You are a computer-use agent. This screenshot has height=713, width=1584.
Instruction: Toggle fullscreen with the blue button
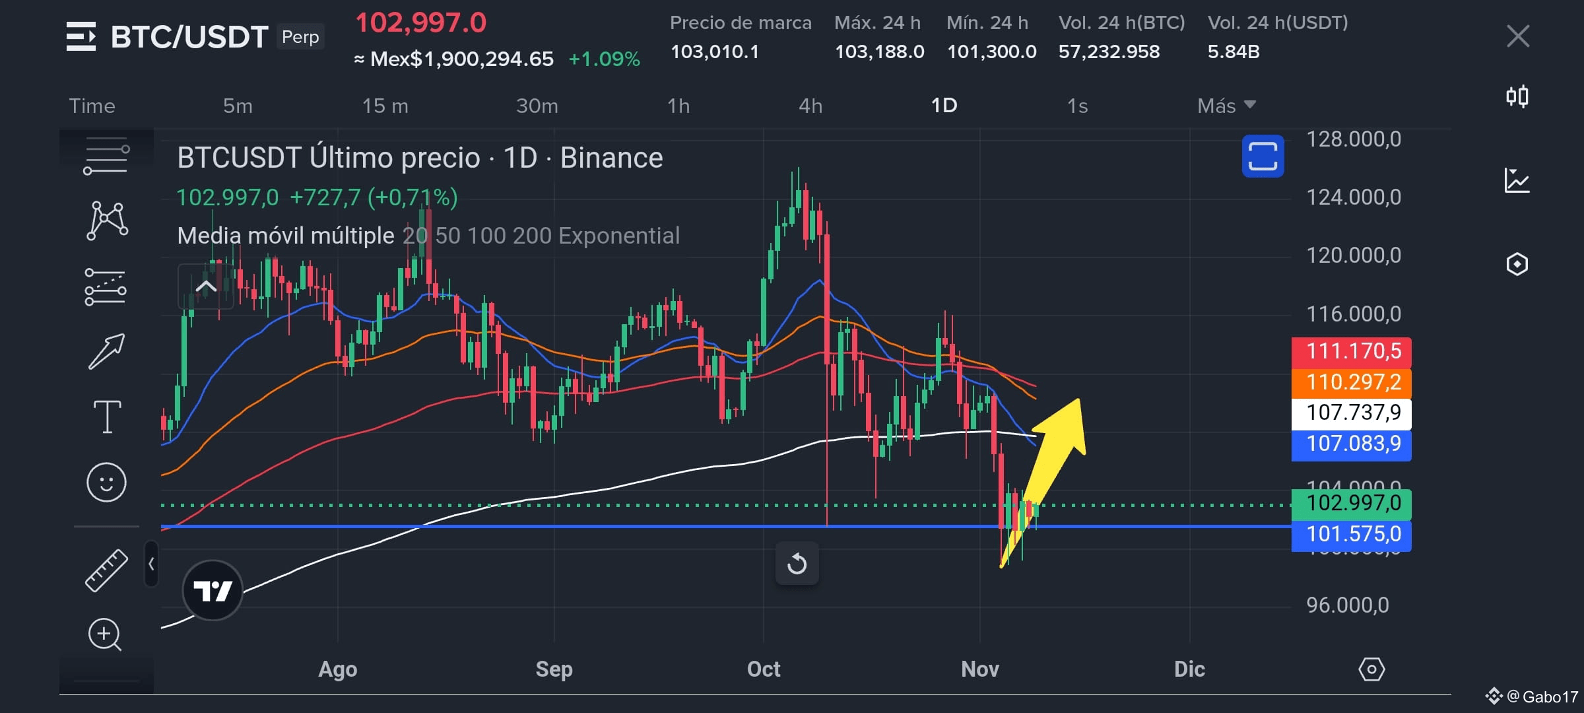pyautogui.click(x=1263, y=156)
